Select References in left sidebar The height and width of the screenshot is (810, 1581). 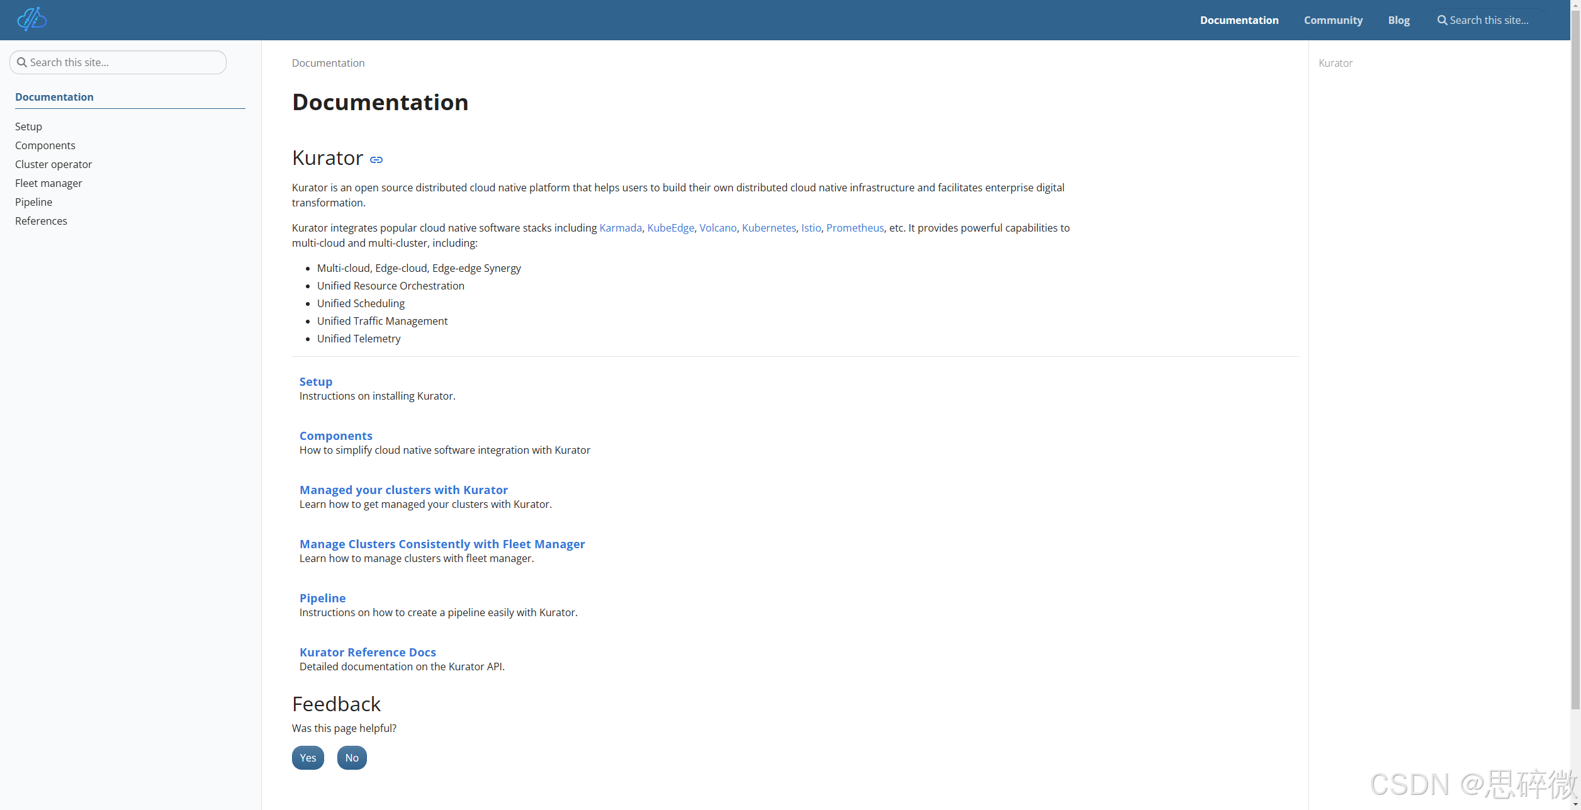point(41,221)
